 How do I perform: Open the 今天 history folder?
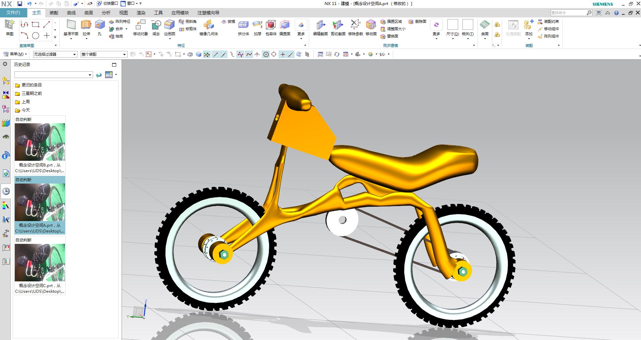click(x=22, y=110)
